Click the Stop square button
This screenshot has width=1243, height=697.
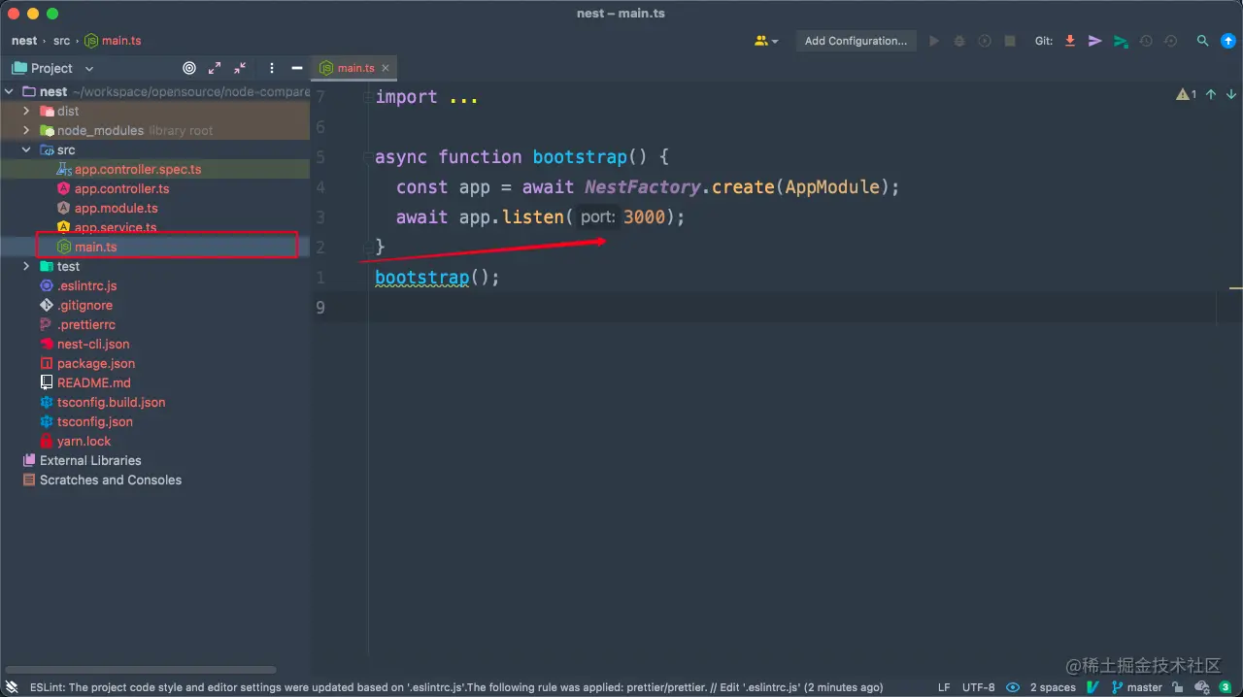(x=1010, y=41)
